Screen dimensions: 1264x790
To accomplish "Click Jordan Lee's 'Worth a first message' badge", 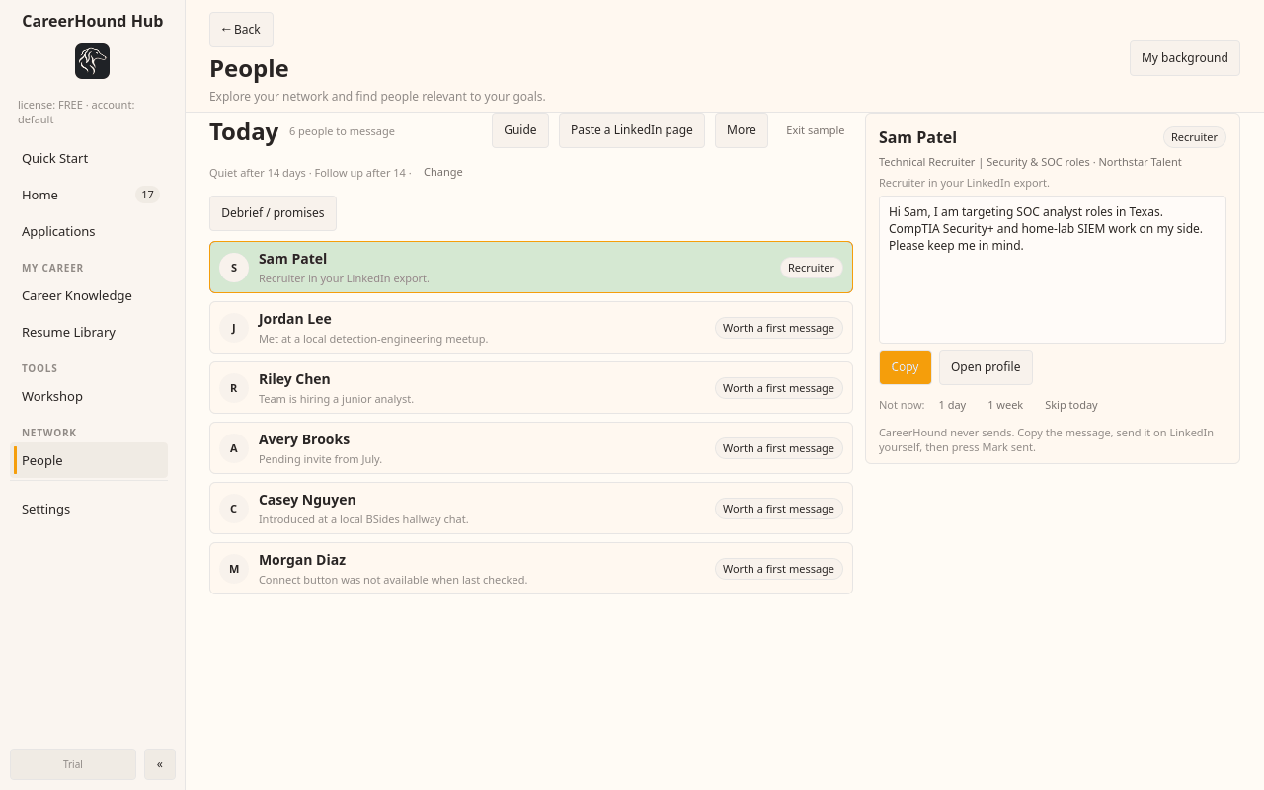I will coord(779,328).
